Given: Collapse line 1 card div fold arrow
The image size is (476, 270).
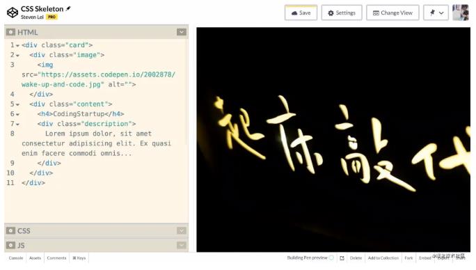Looking at the screenshot, I should [x=17, y=45].
